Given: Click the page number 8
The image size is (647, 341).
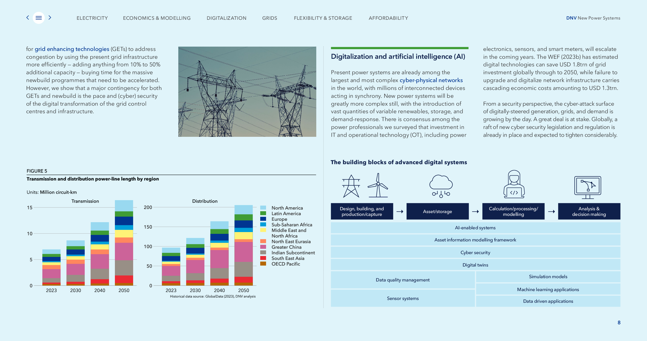Looking at the screenshot, I should click(x=619, y=323).
